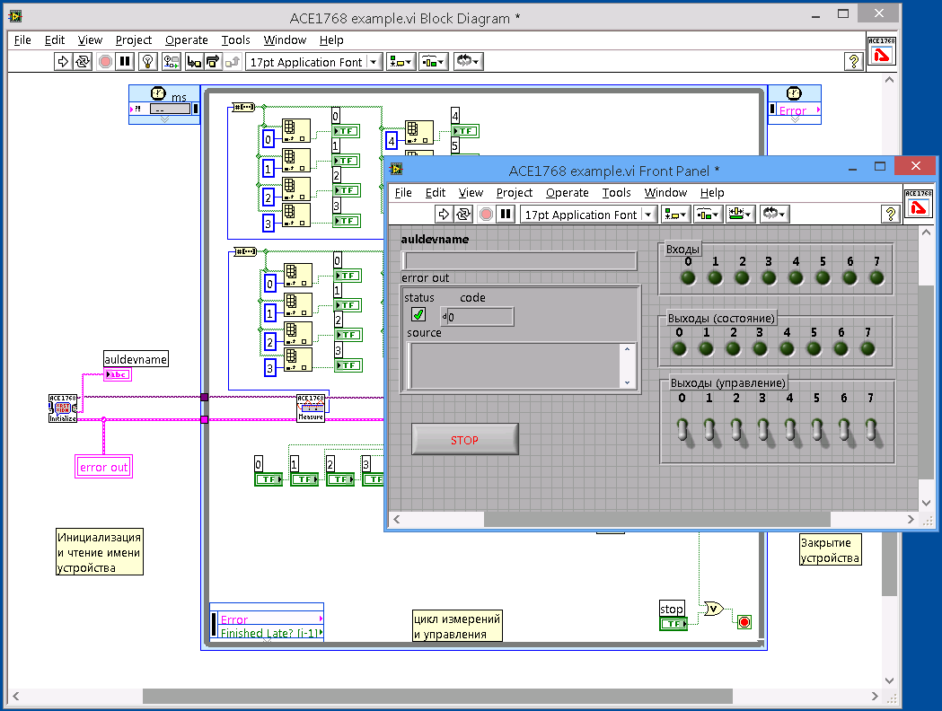
Task: Toggle Выходы (управление) switch 0
Action: tap(682, 433)
